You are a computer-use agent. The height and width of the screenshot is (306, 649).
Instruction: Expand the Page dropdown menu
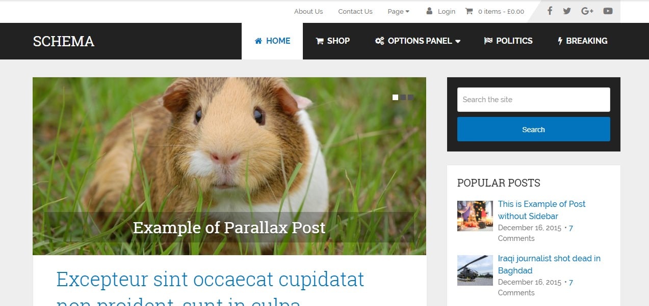click(398, 11)
